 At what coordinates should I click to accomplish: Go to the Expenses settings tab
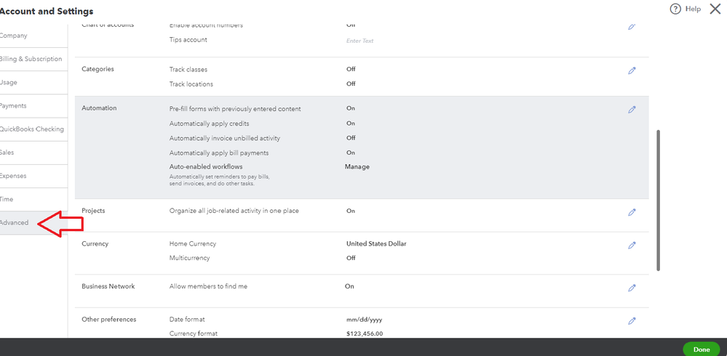(15, 176)
